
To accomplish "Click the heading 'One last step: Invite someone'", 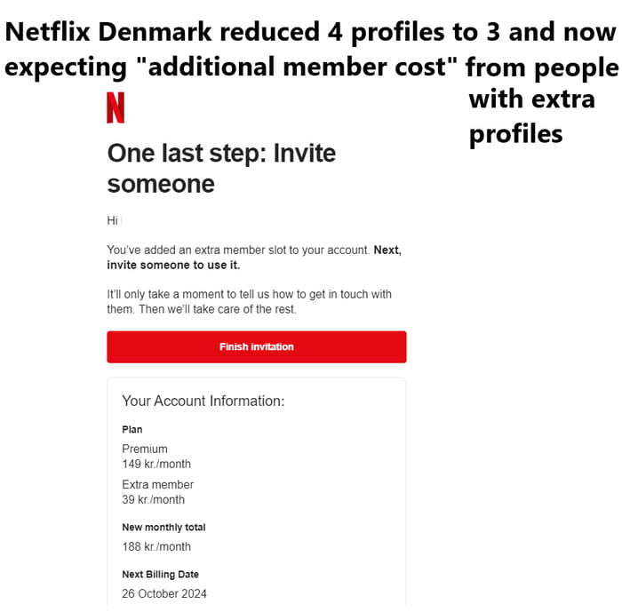I will point(221,168).
